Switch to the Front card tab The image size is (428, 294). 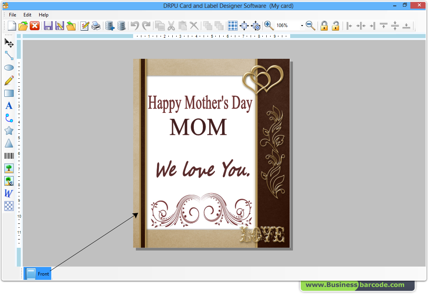pyautogui.click(x=37, y=273)
